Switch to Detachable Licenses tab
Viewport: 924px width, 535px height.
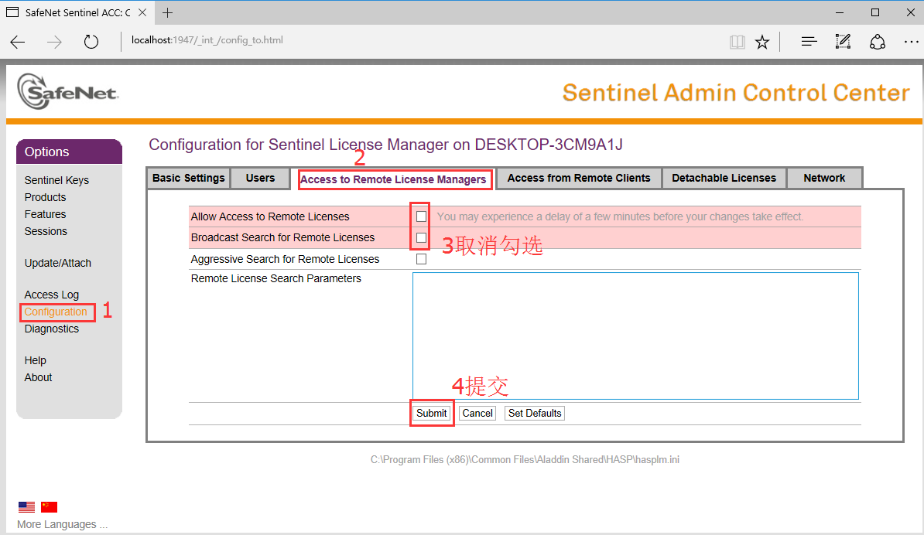coord(724,178)
